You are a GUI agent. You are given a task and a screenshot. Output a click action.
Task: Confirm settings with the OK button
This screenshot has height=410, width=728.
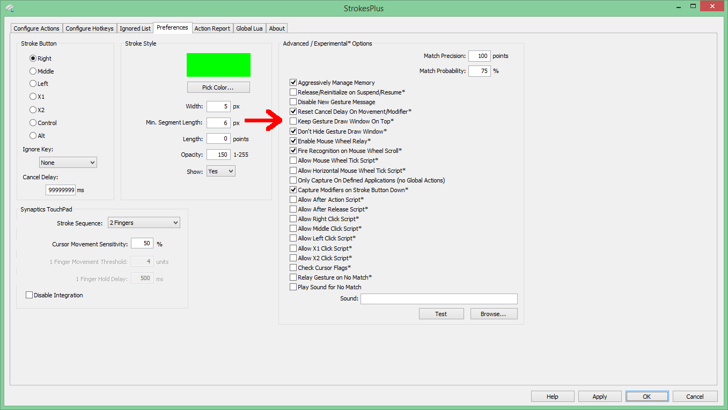[x=647, y=397]
